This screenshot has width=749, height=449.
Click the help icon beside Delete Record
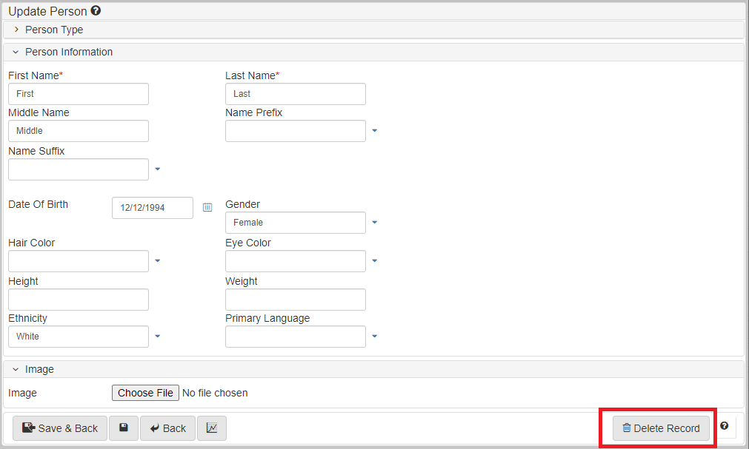pos(724,426)
